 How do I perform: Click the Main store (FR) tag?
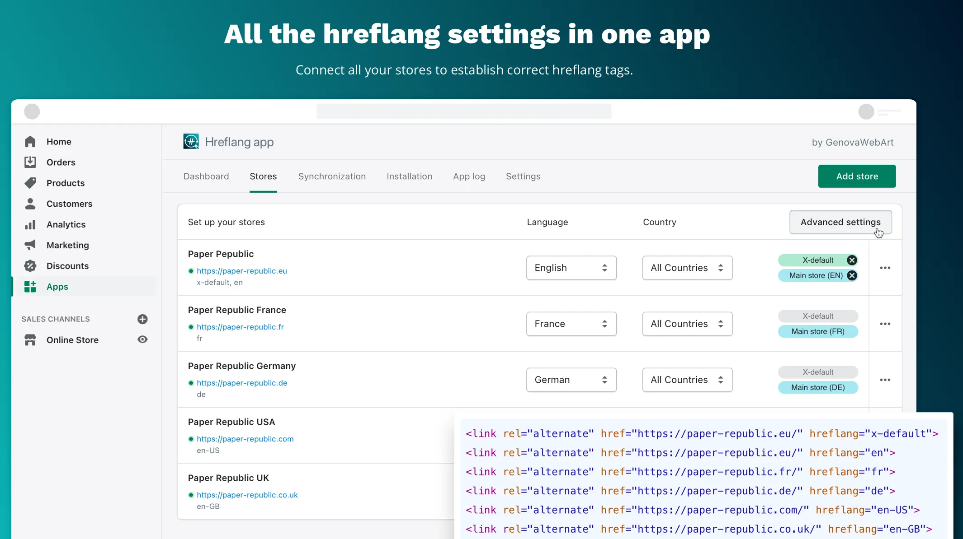click(x=818, y=331)
